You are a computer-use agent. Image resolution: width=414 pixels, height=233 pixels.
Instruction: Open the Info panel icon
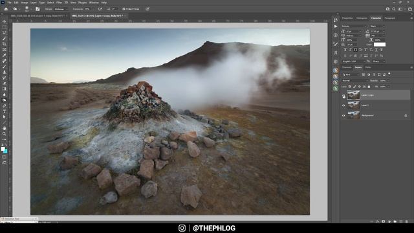[x=336, y=35]
